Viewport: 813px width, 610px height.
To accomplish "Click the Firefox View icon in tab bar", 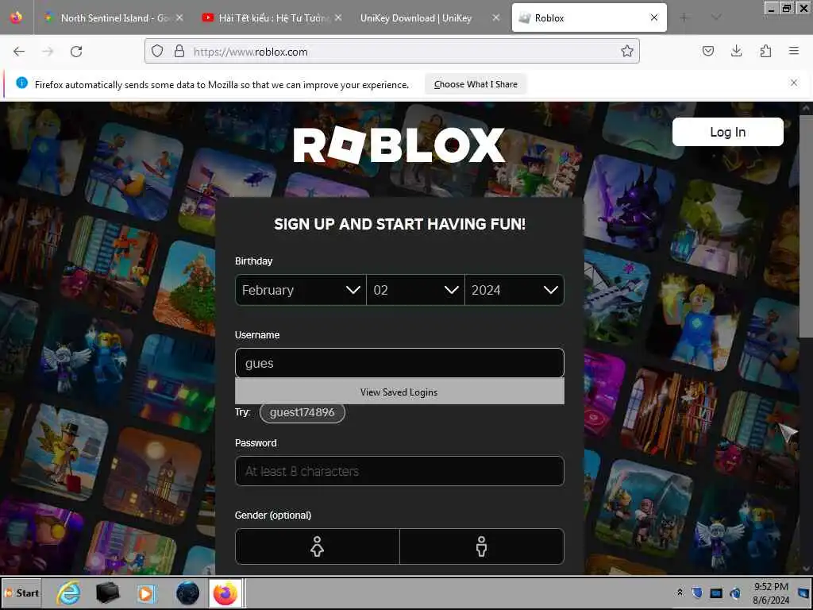I will pos(16,17).
